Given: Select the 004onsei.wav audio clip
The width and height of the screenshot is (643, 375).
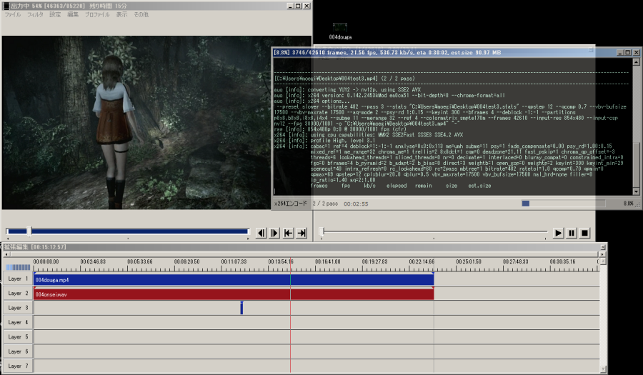Looking at the screenshot, I should [234, 294].
